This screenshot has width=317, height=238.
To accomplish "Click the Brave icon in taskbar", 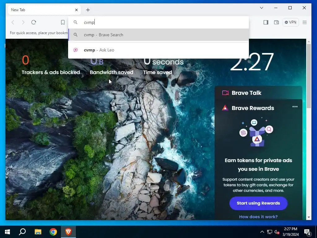I will click(x=68, y=232).
